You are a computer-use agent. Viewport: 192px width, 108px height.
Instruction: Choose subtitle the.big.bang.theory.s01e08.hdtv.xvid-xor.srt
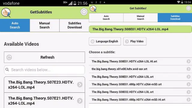pyautogui.click(x=140, y=69)
